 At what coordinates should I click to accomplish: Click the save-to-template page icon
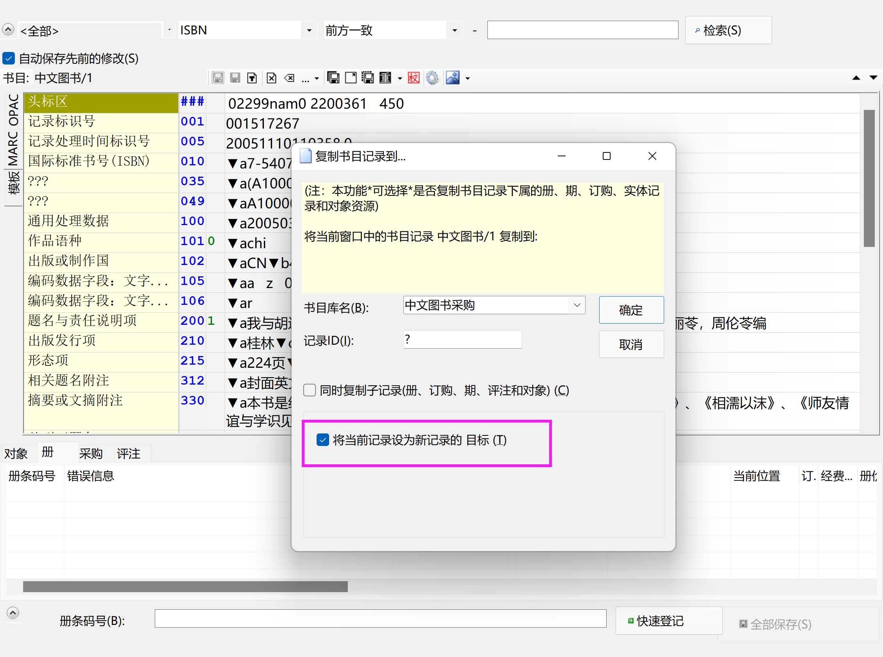tap(252, 77)
